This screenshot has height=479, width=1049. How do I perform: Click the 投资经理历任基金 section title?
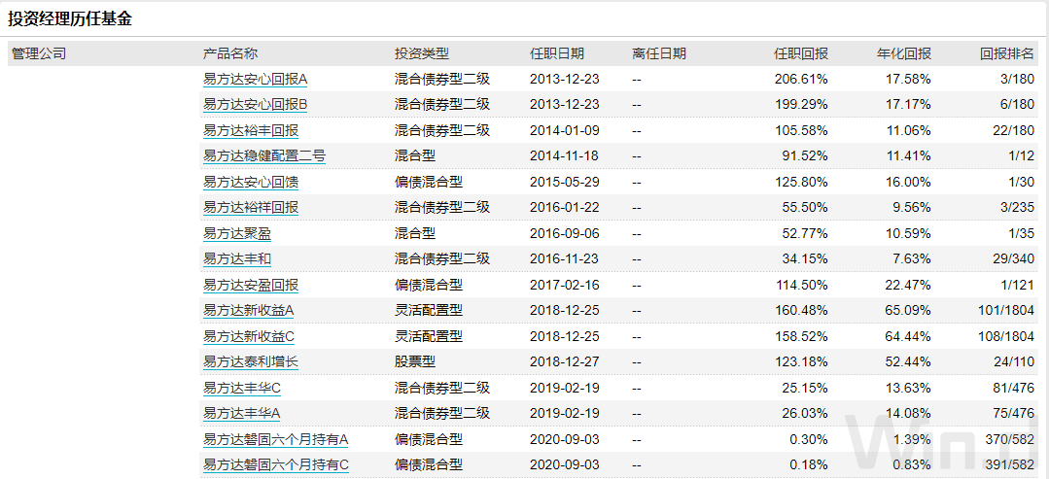click(70, 18)
